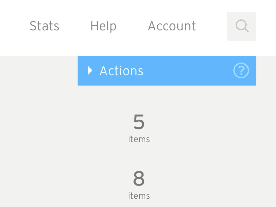Click the items label under 8

(x=139, y=196)
